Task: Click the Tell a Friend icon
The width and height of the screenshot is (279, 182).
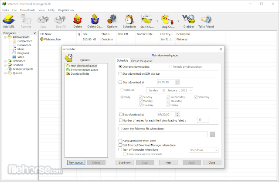Action: click(206, 21)
